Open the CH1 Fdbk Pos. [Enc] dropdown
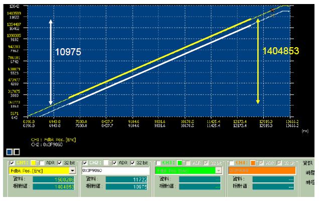Viewport: 319px width, 201px height. (x=72, y=171)
